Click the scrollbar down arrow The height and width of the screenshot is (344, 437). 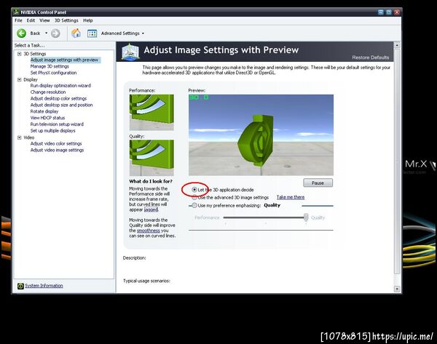(x=397, y=289)
